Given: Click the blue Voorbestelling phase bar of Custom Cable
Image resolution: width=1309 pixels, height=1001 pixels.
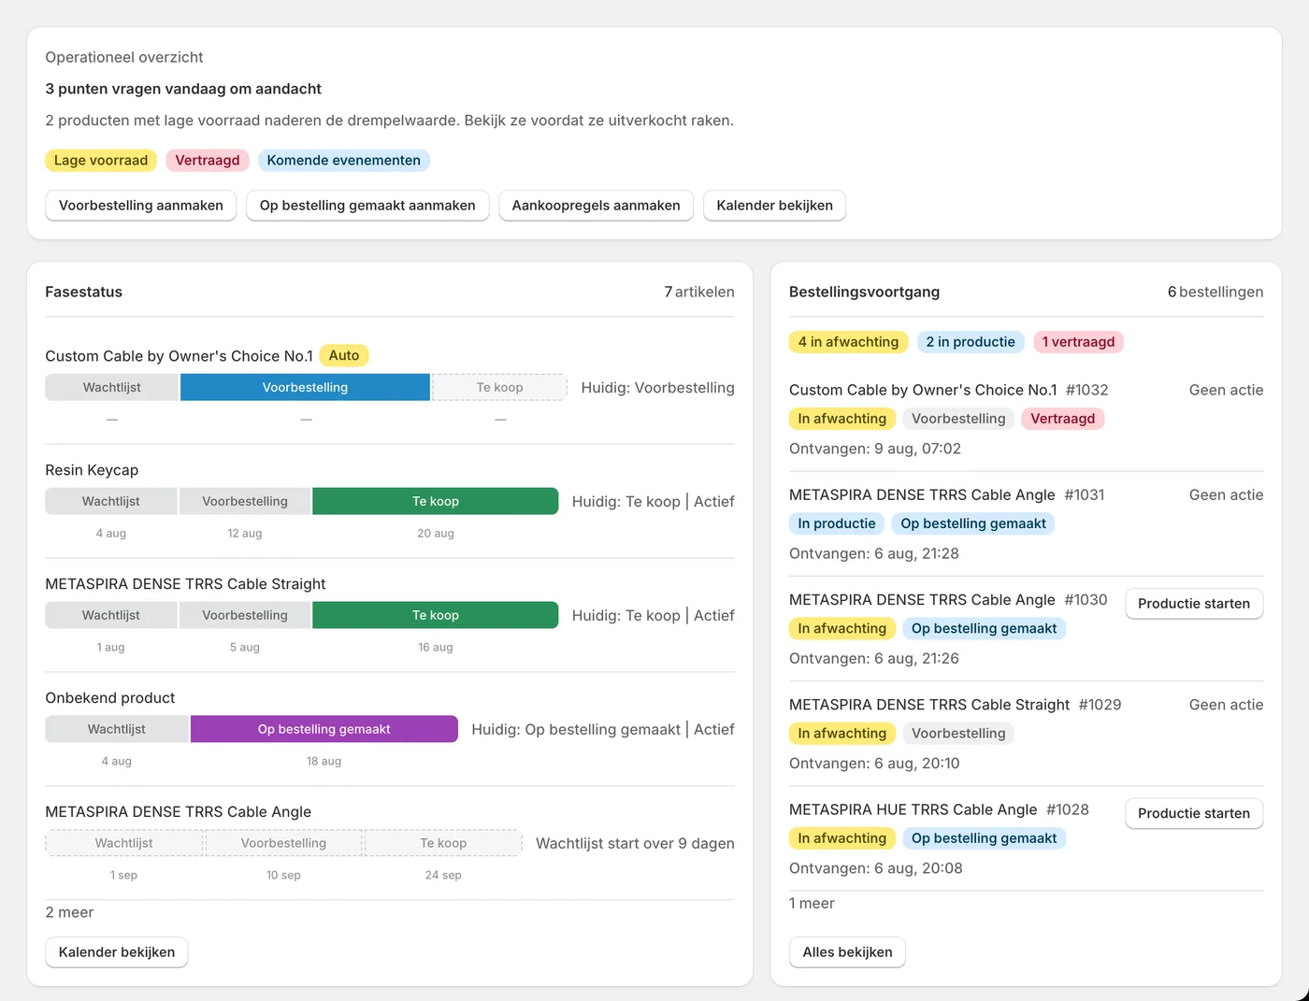Looking at the screenshot, I should point(305,387).
